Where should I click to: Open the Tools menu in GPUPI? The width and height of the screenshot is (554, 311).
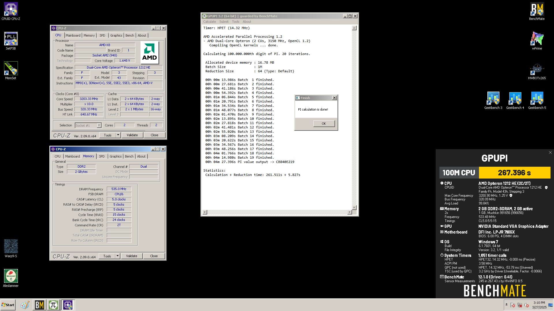pos(236,22)
